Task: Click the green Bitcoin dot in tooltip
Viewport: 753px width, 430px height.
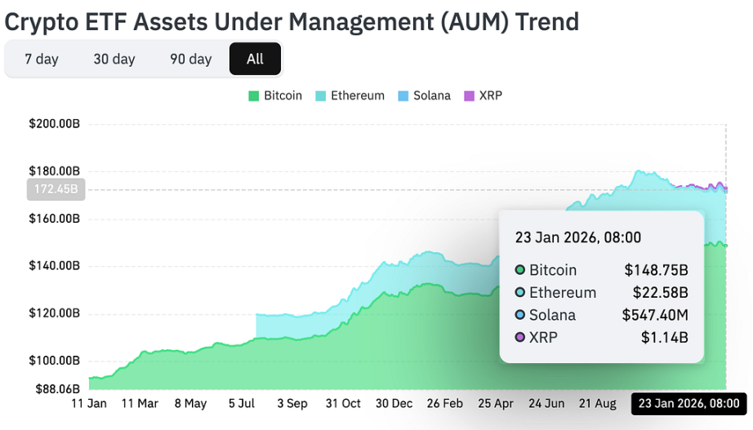Action: pyautogui.click(x=520, y=270)
